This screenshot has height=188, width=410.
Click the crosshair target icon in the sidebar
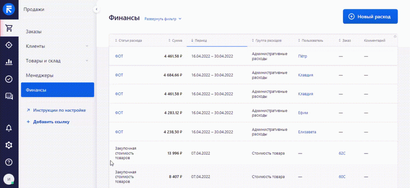click(x=9, y=45)
